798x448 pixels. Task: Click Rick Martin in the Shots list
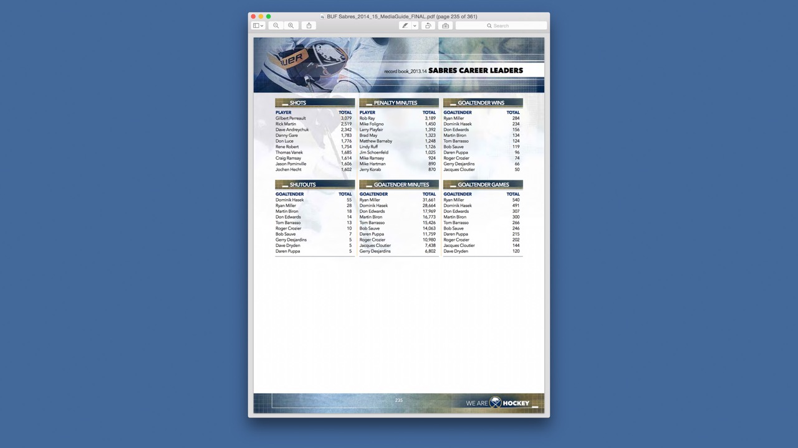tap(286, 124)
